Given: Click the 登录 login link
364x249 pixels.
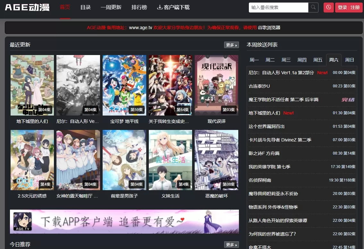Looking at the screenshot, I should click(x=342, y=7).
